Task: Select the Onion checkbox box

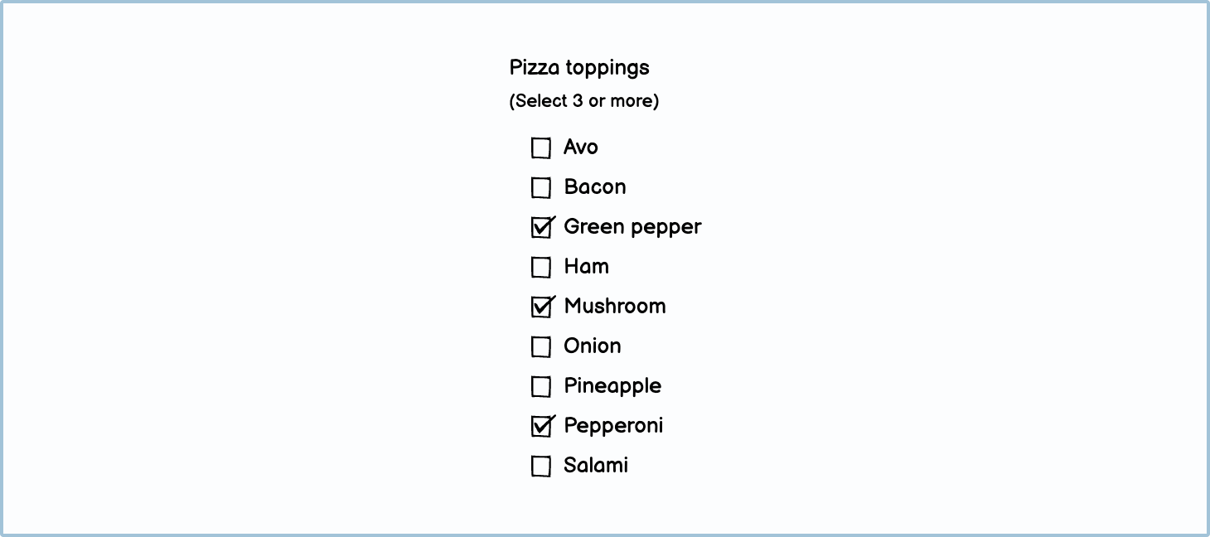Action: click(x=541, y=347)
